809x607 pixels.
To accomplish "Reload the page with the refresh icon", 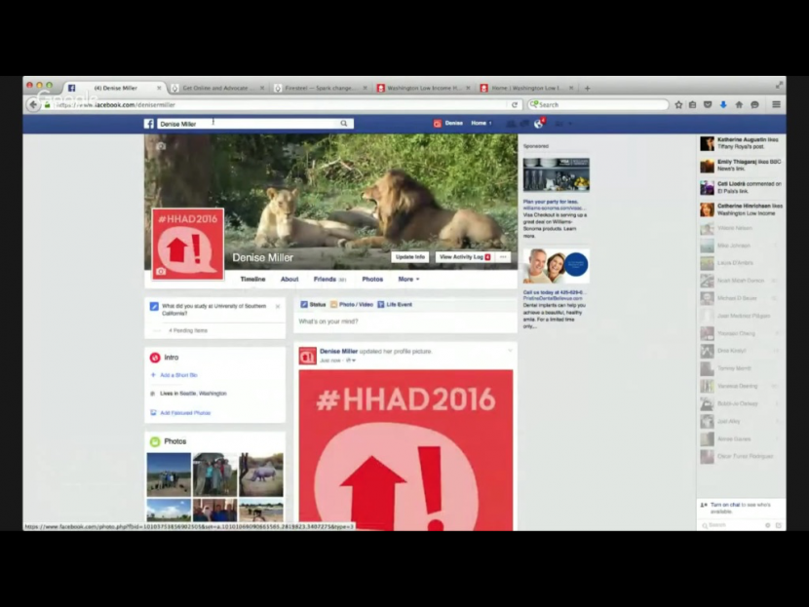I will (515, 104).
